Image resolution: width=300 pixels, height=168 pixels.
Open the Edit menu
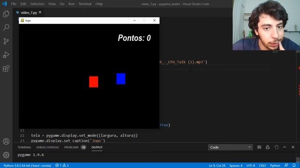(x=23, y=4)
